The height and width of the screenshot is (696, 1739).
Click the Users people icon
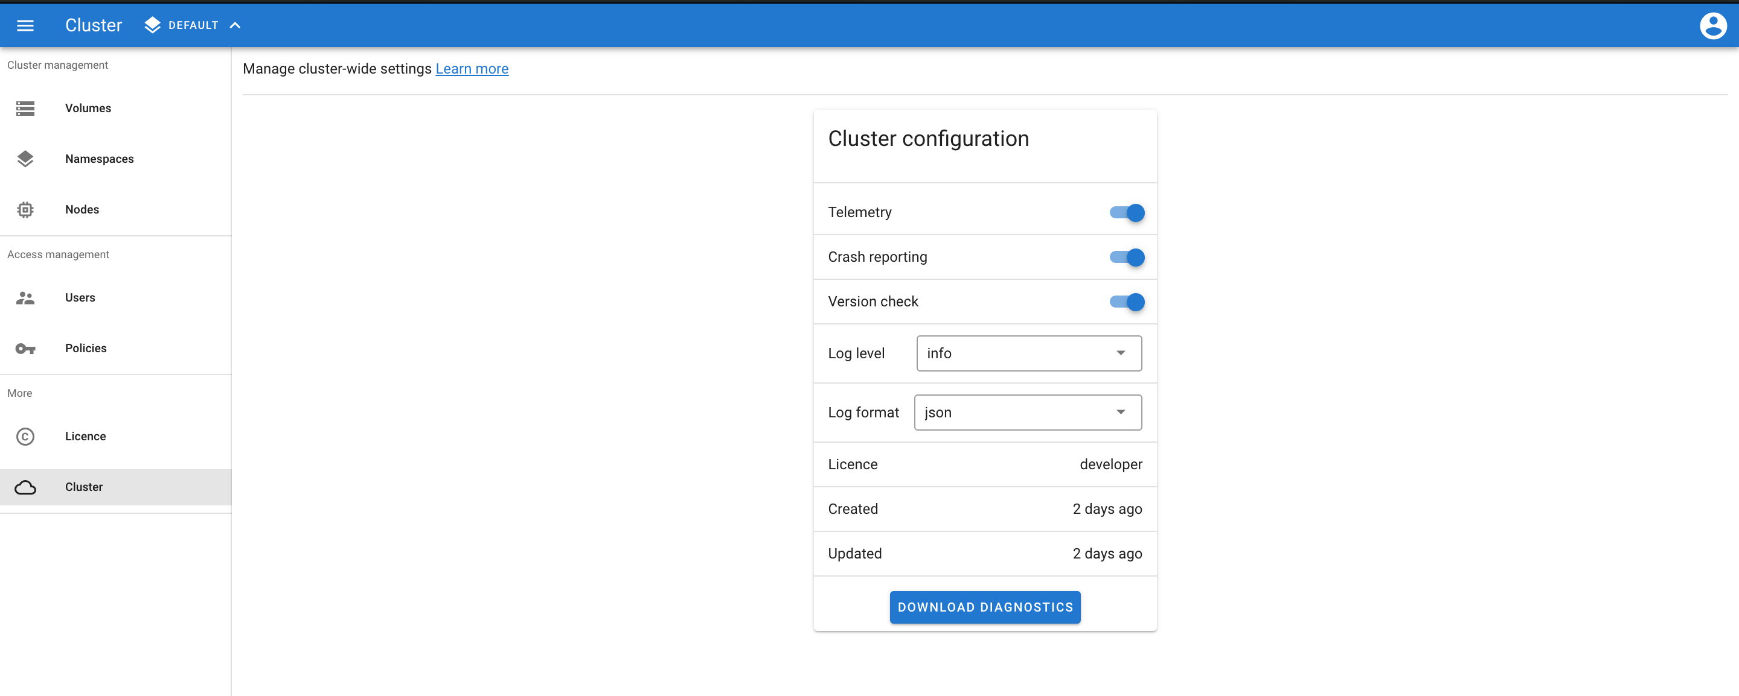(x=25, y=297)
